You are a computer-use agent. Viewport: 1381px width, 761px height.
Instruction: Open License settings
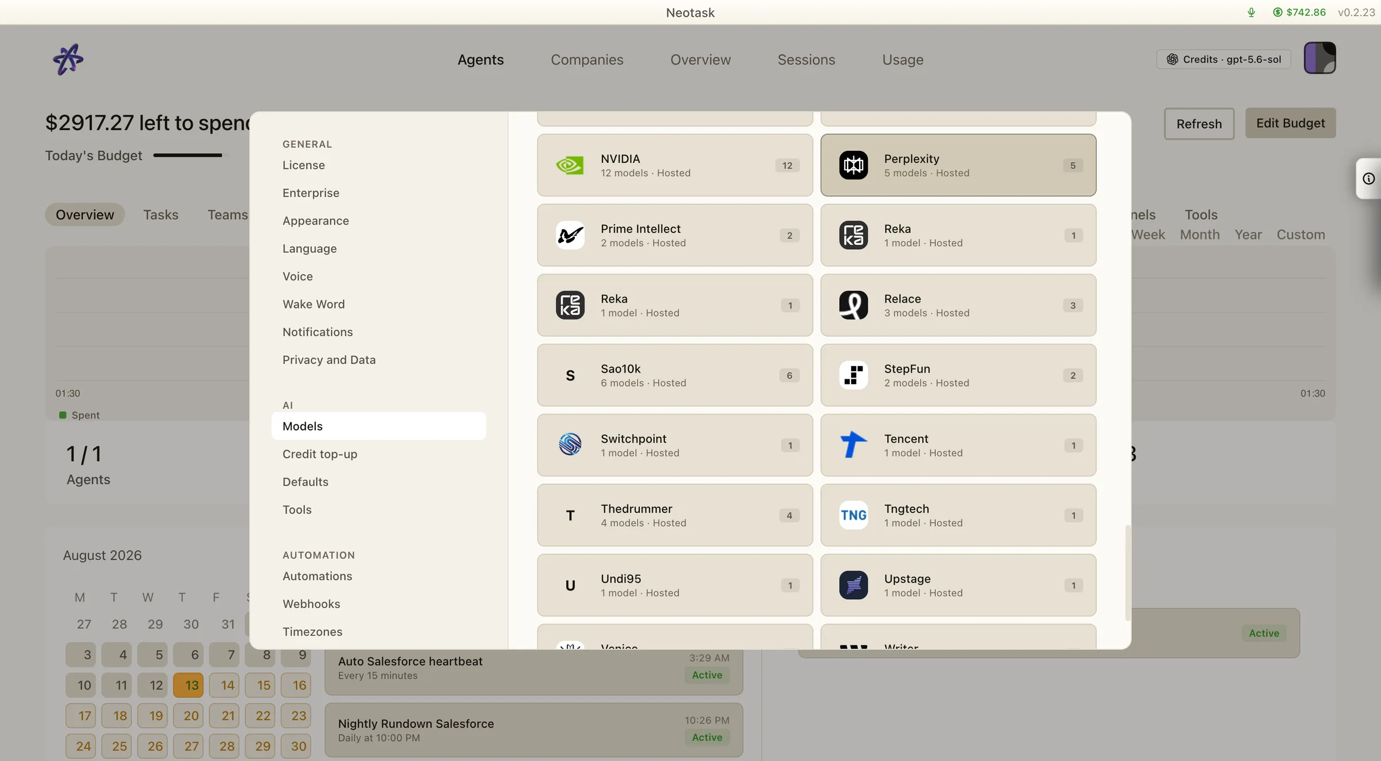click(379, 165)
